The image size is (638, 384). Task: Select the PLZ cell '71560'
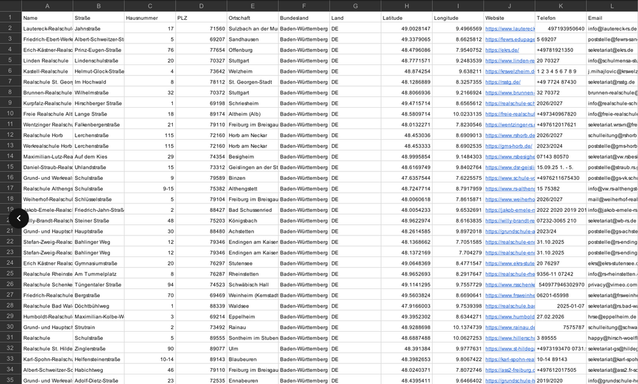click(202, 29)
